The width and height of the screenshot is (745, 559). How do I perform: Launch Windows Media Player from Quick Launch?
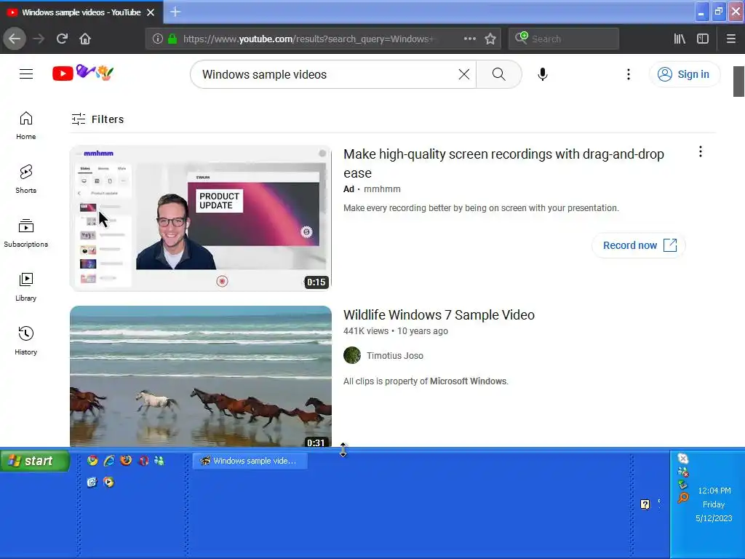109,482
